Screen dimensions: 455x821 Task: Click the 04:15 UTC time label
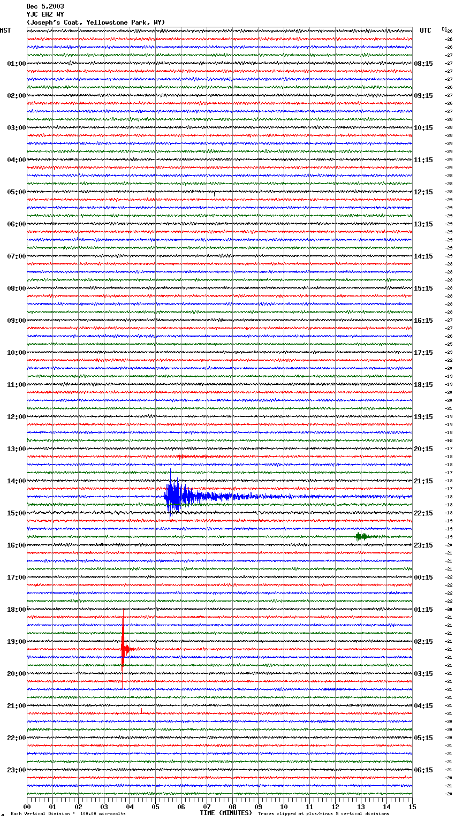tap(423, 706)
